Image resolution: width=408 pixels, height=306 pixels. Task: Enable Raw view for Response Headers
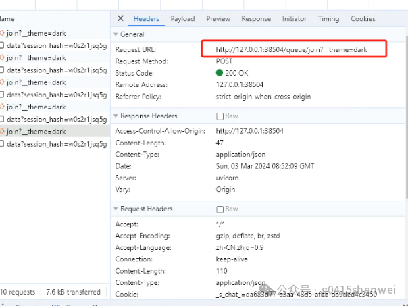[220, 116]
